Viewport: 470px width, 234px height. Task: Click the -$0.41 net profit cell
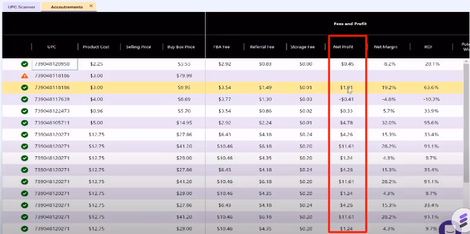point(347,99)
